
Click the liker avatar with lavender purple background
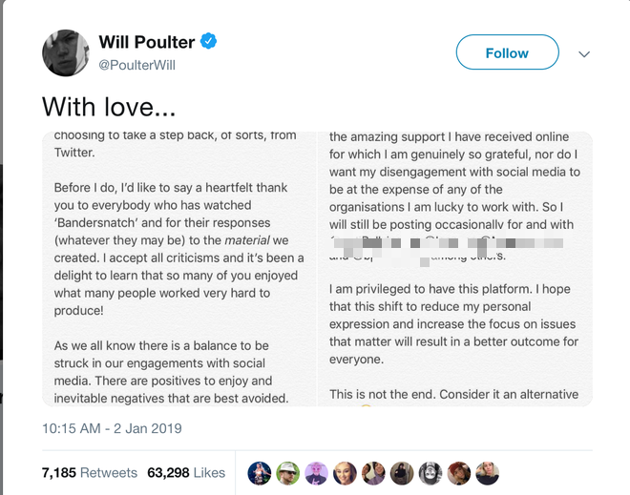[316, 473]
